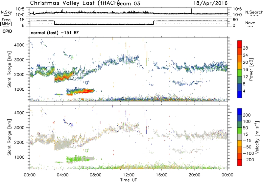Click the "normal (fast) -151 RF" mode text
The width and height of the screenshot is (263, 182).
tap(55, 33)
